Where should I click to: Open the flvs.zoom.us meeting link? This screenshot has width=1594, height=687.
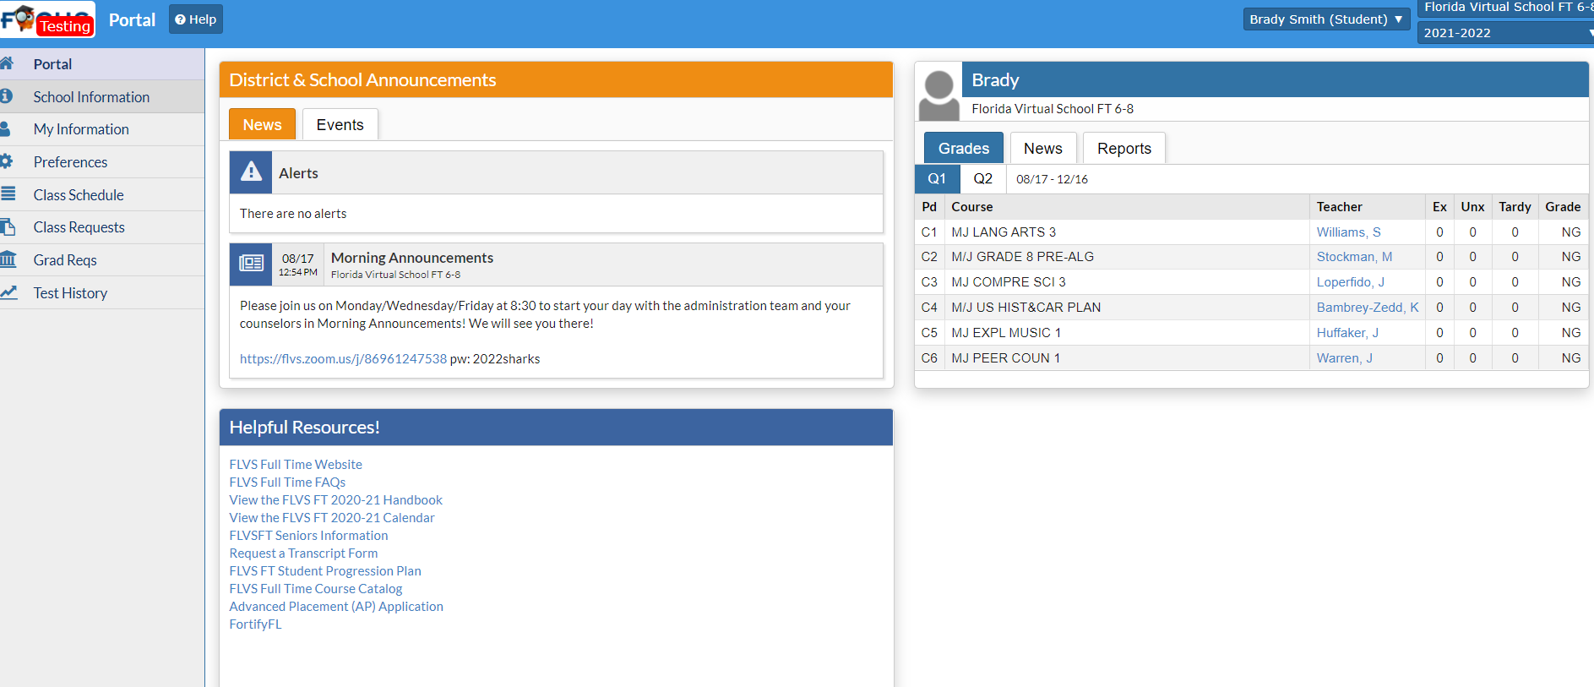point(343,359)
